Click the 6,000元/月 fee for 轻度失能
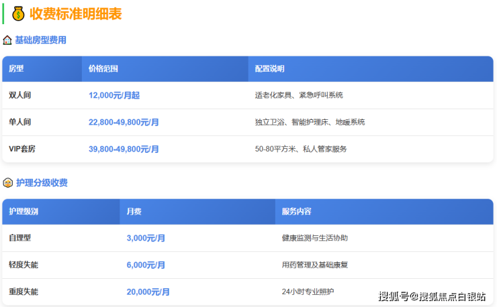Image resolution: width=497 pixels, height=307 pixels. coord(146,265)
